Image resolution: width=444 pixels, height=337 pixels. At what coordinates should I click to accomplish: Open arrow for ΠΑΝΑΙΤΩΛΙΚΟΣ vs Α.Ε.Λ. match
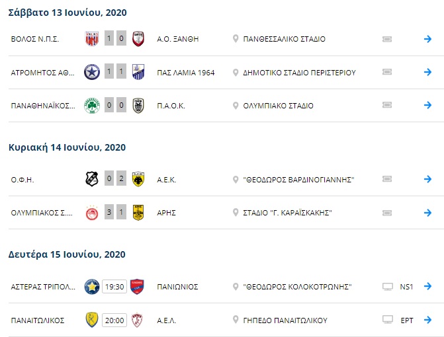click(x=427, y=320)
